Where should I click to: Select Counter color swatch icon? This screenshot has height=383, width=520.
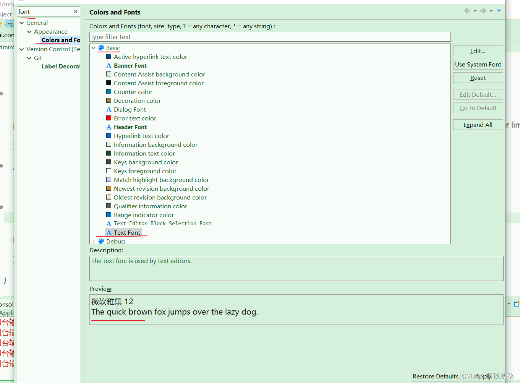[109, 92]
